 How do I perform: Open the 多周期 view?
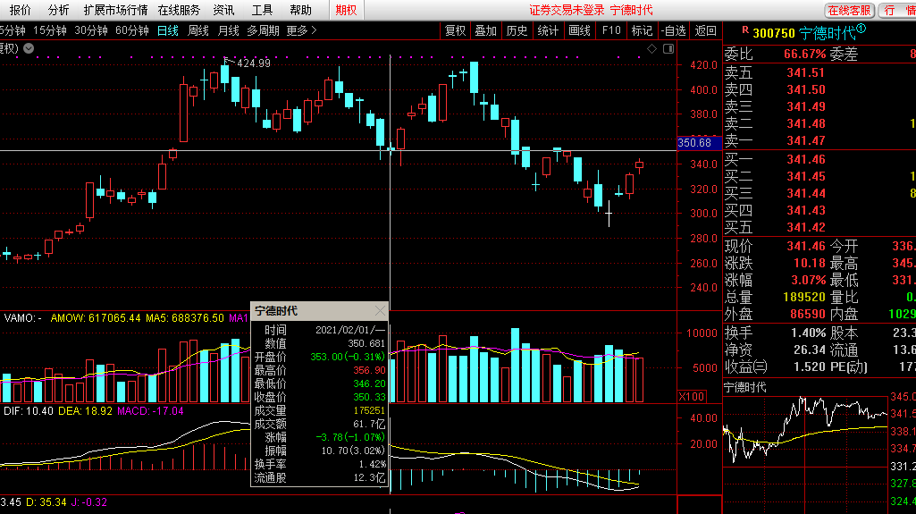pos(263,30)
